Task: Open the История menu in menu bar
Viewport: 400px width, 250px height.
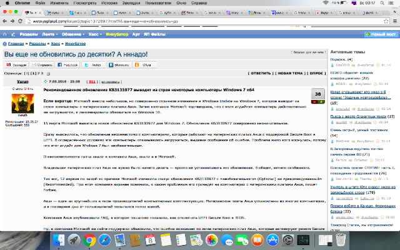Action: (110, 3)
